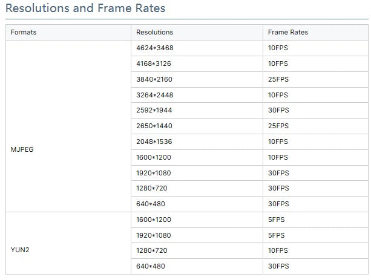Click the Resolutions and Frame Rates heading
This screenshot has height=280, width=371.
coord(85,8)
